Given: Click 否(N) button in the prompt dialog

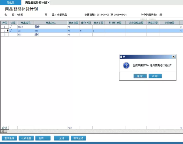Looking at the screenshot, I should click(x=155, y=76).
